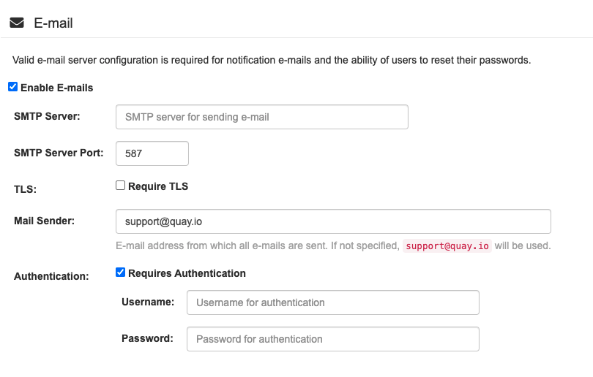Viewport: 593px width, 377px height.
Task: Click the 'TLS:' row label
Action: coord(25,189)
